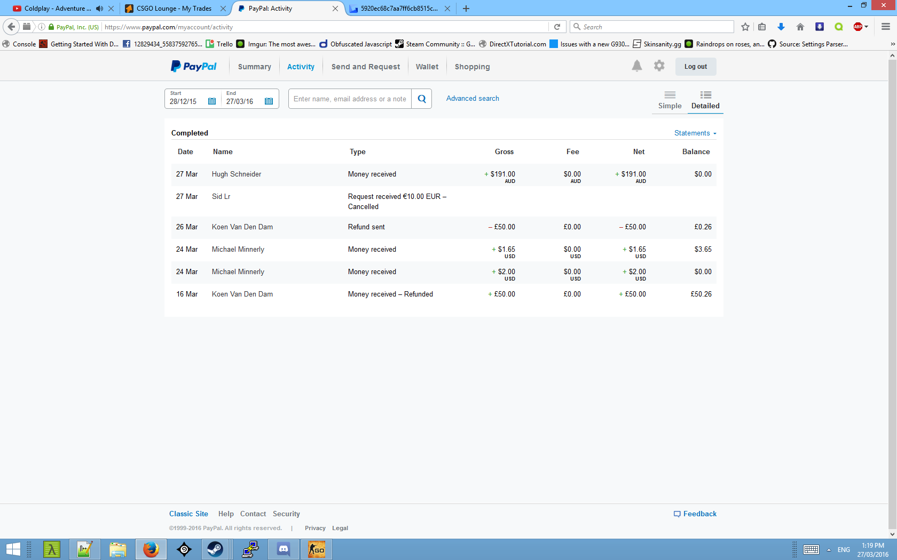Image resolution: width=897 pixels, height=560 pixels.
Task: Click the name, email or note search field
Action: point(350,99)
